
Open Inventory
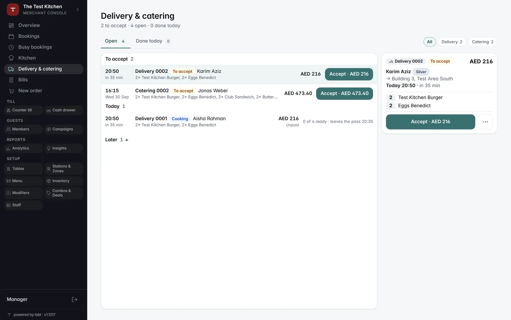(64, 181)
